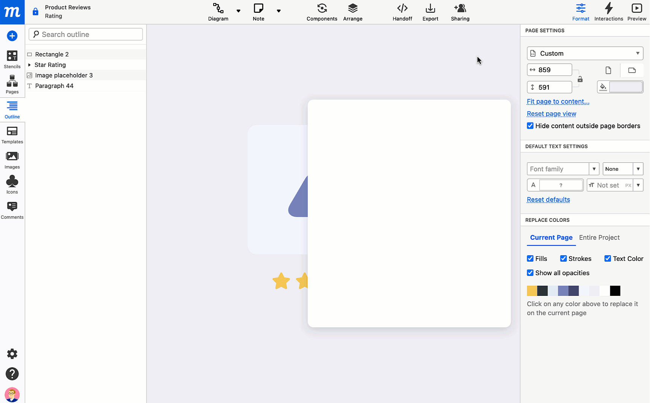Open the Font family dropdown
The image size is (650, 403).
coord(594,169)
